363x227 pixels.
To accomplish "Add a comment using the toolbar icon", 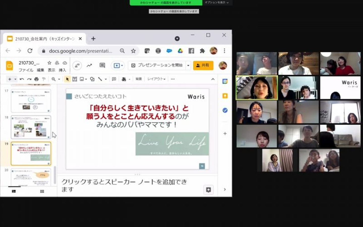I will coord(114,79).
